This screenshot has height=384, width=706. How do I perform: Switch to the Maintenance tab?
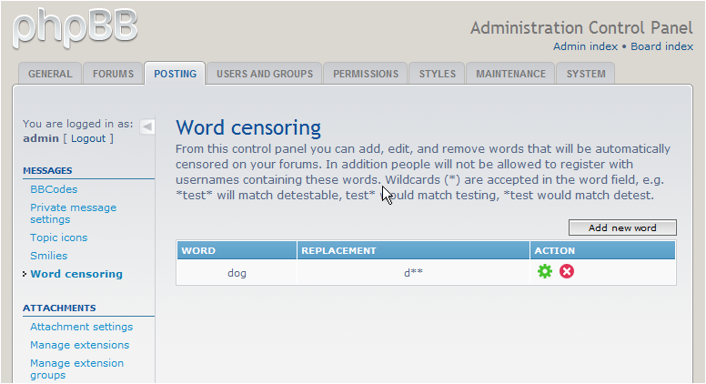(510, 74)
